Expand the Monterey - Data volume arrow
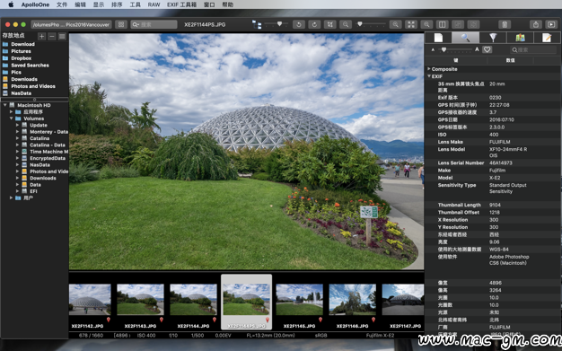The image size is (562, 351). pyautogui.click(x=17, y=132)
